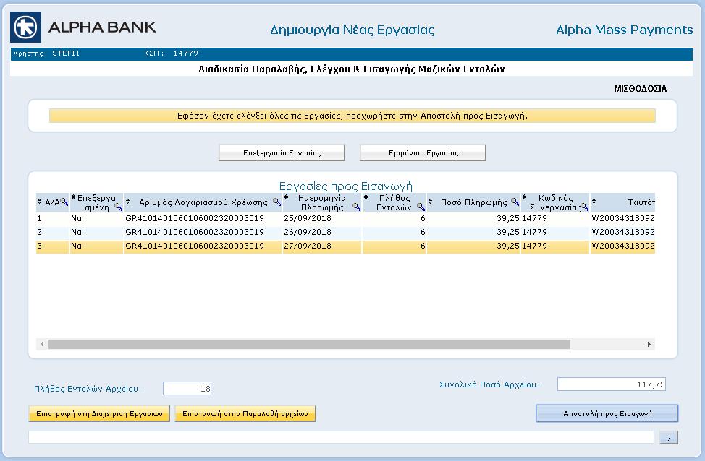Screen dimensions: 705x461
Task: Sort by Ημερομηνία Πληρωμής sort arrows
Action: pos(287,197)
